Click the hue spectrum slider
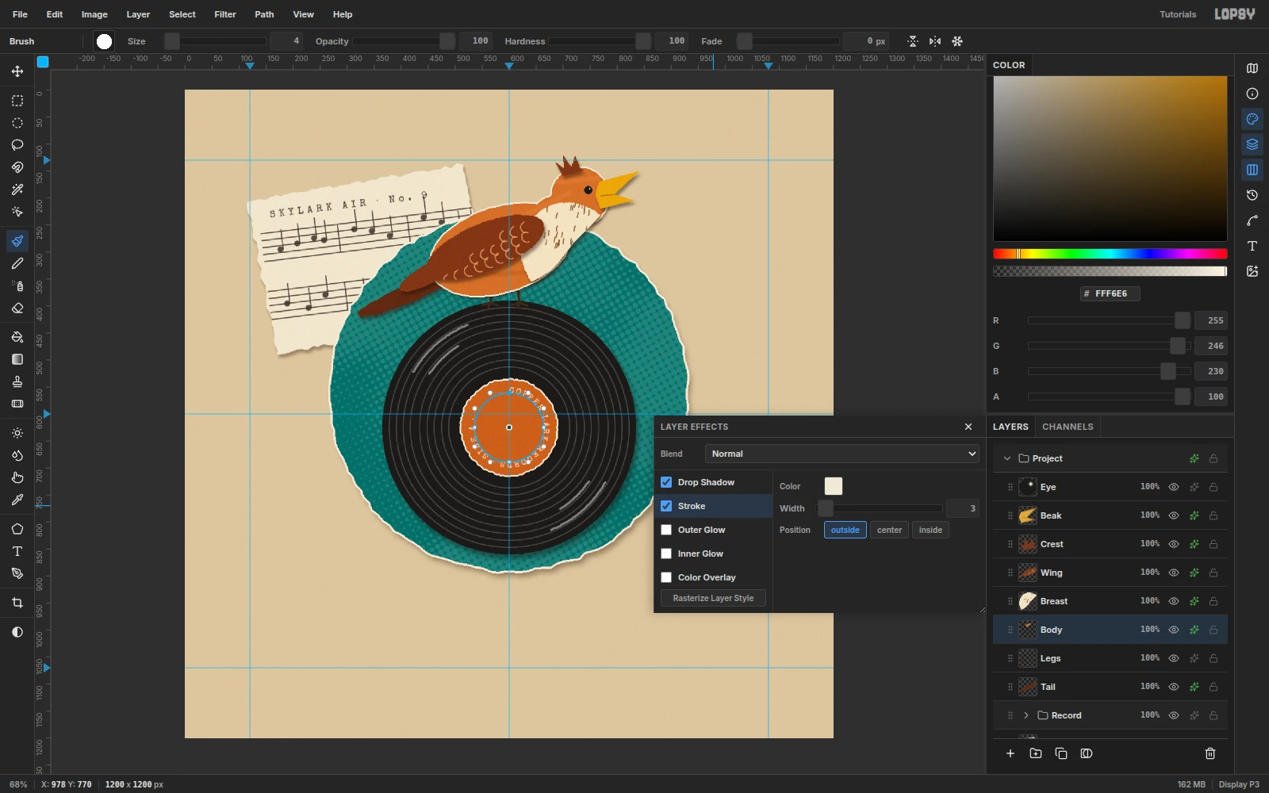This screenshot has width=1269, height=793. 1110,254
